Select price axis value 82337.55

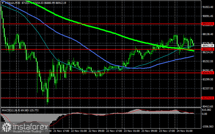[208, 89]
